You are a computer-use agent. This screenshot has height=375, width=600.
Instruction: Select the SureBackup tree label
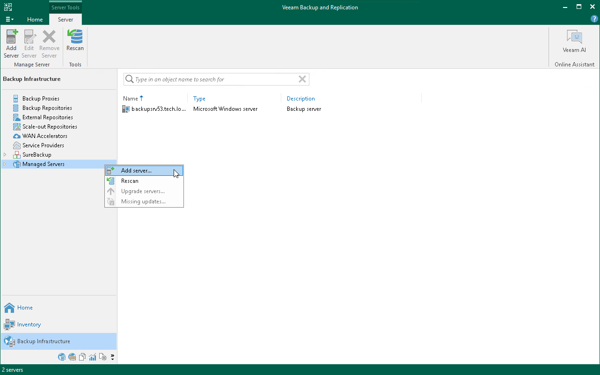(37, 155)
